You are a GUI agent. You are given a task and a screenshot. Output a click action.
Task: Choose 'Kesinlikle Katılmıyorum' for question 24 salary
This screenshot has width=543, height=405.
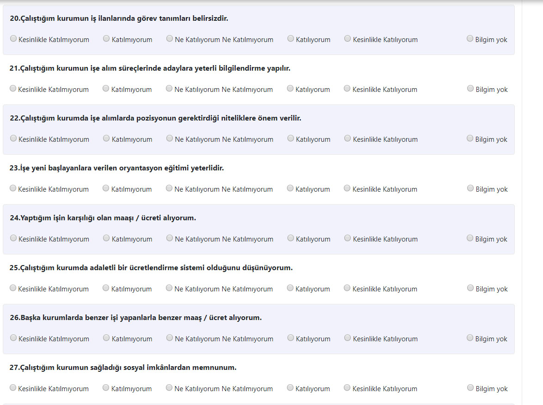pos(13,238)
